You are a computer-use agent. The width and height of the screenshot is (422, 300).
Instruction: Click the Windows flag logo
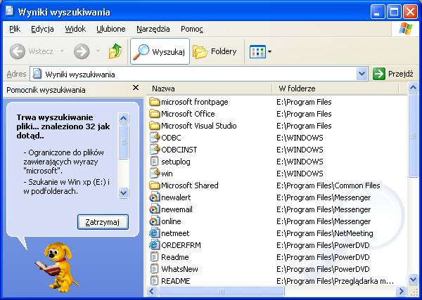406,29
